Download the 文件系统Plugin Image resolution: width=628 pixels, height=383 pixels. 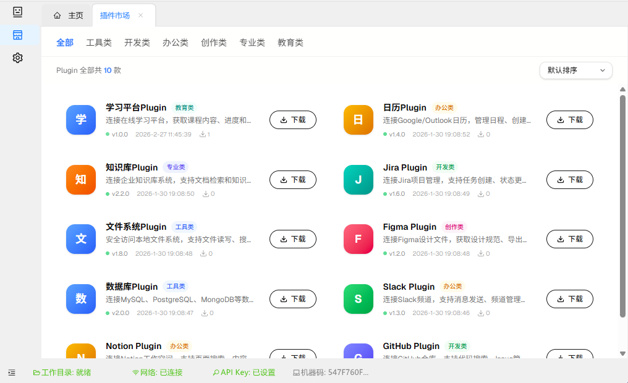pos(293,239)
